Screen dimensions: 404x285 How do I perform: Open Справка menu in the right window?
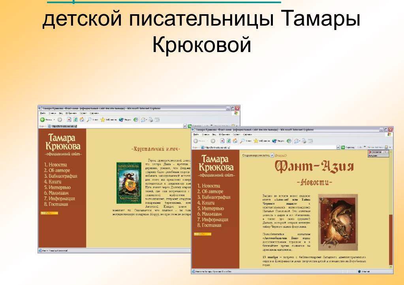coord(248,134)
